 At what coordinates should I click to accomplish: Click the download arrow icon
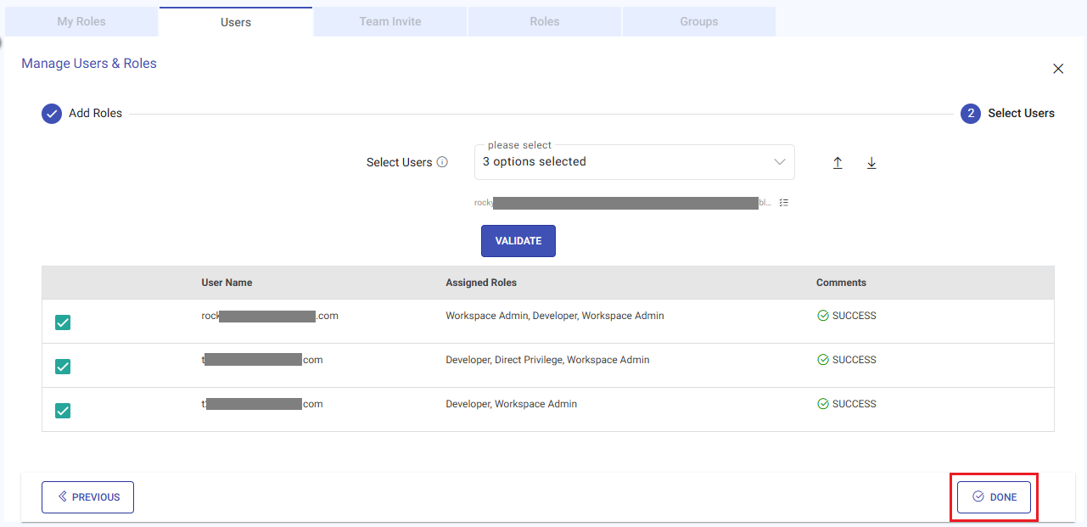[x=871, y=163]
